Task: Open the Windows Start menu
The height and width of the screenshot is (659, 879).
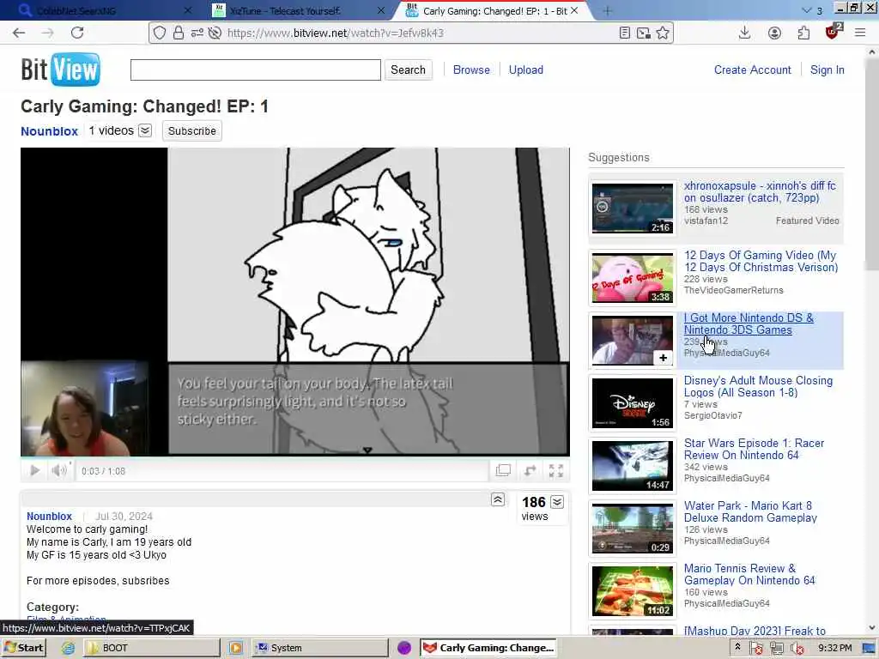Action: 23,648
